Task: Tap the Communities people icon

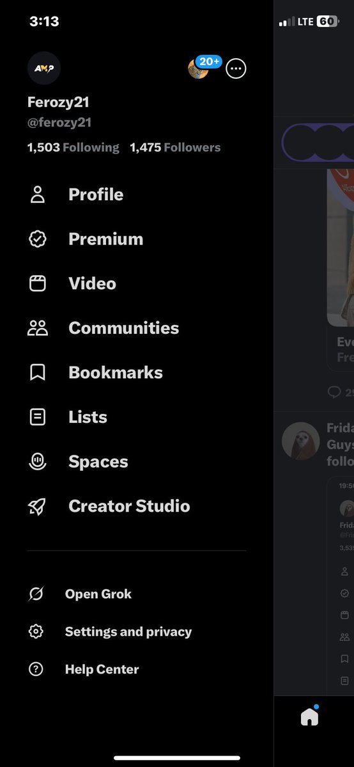Action: point(38,328)
